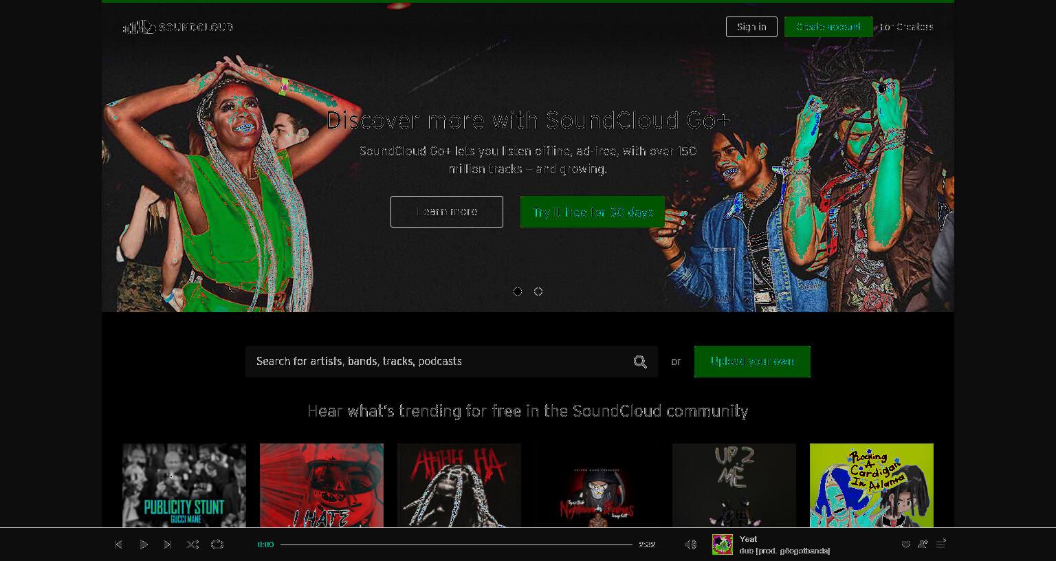Open the Up 2 Me album cover
Screen dimensions: 1056x561
click(734, 485)
